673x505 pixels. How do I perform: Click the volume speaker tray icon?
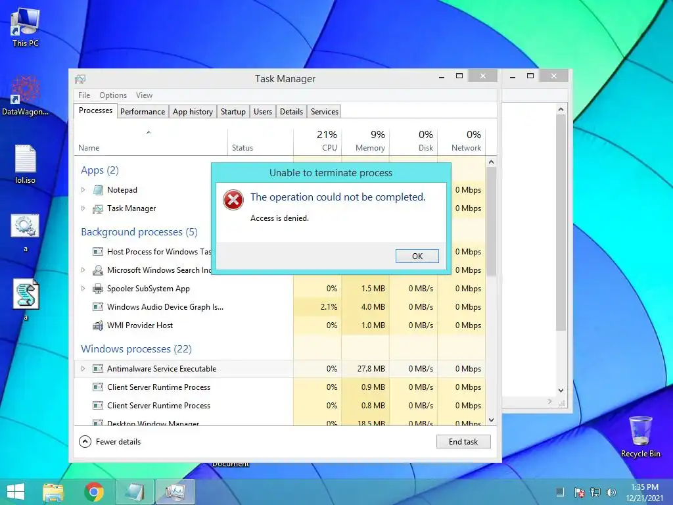click(x=611, y=492)
